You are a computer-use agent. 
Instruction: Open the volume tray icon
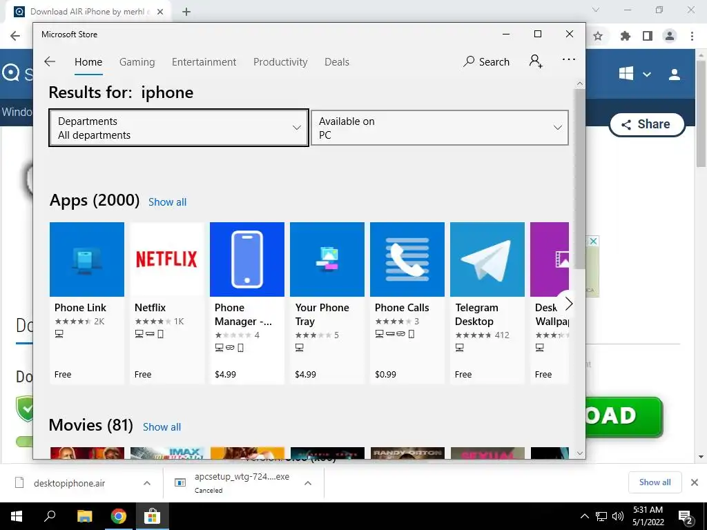(618, 516)
